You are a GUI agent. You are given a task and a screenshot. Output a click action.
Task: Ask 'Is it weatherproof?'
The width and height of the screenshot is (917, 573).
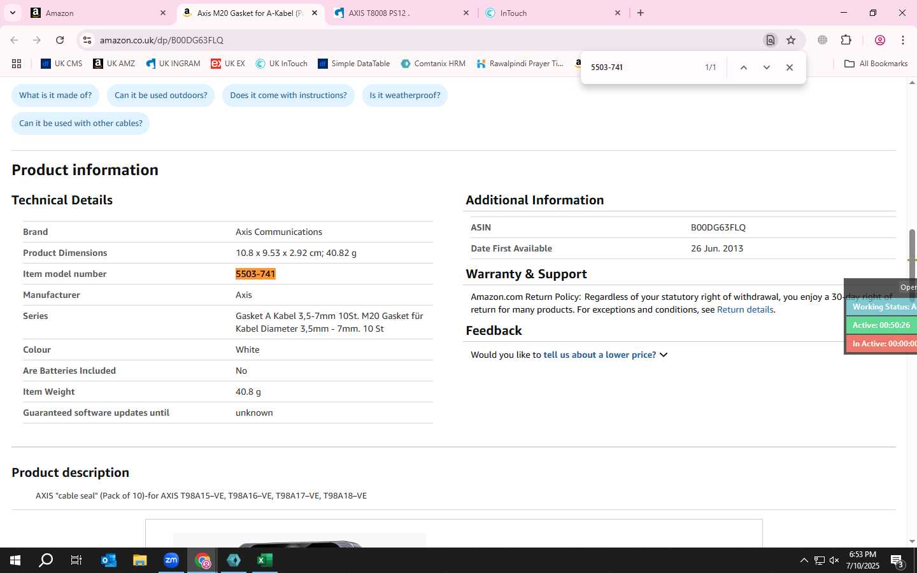coord(405,95)
